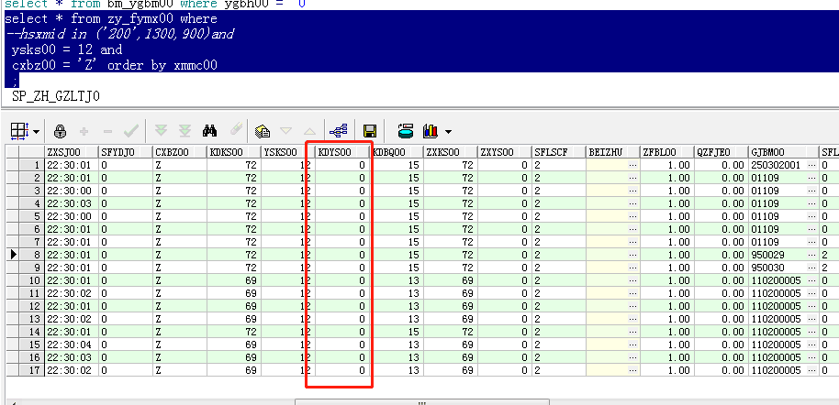Sort by the ZXSJ00 column header
839x405 pixels.
coord(72,152)
